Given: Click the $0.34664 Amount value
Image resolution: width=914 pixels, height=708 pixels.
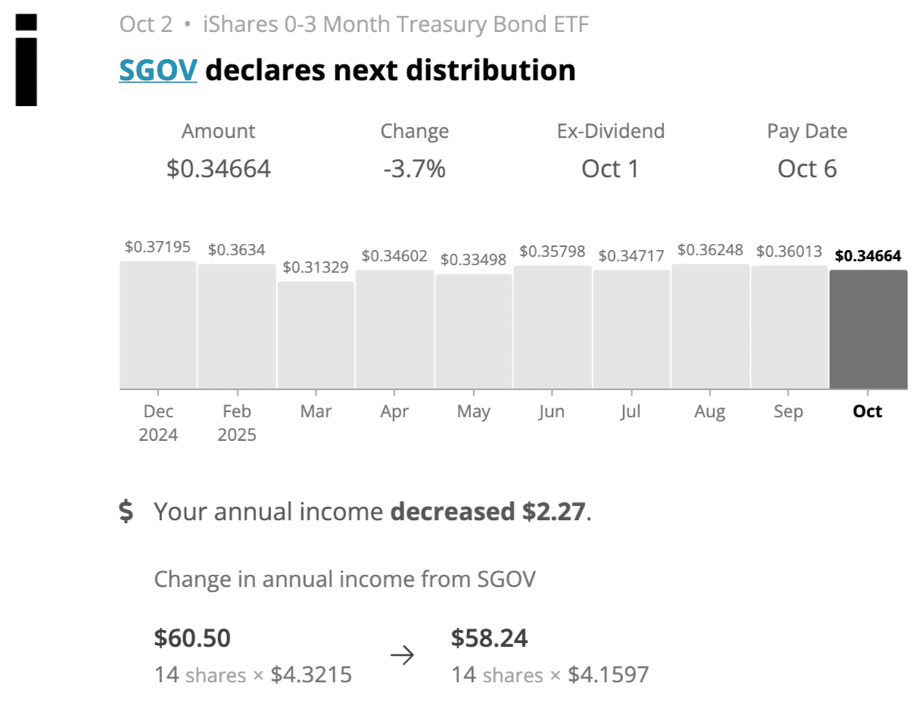Looking at the screenshot, I should [218, 168].
